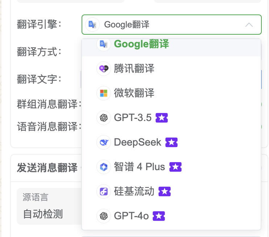Open the Google翻译 engine select box

171,25
